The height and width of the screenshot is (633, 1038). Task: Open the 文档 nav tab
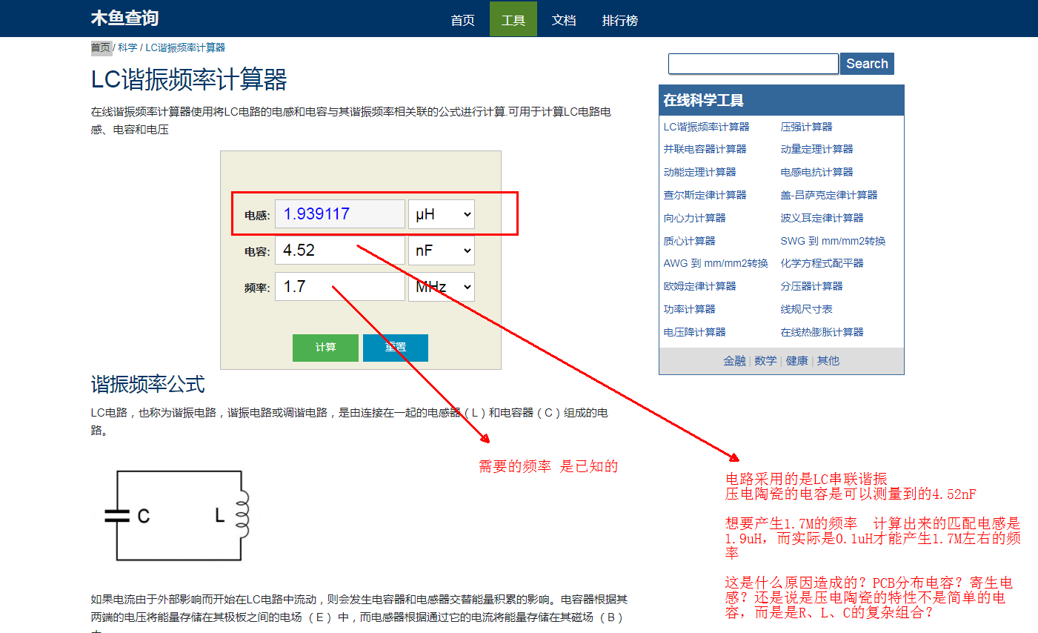(x=564, y=20)
